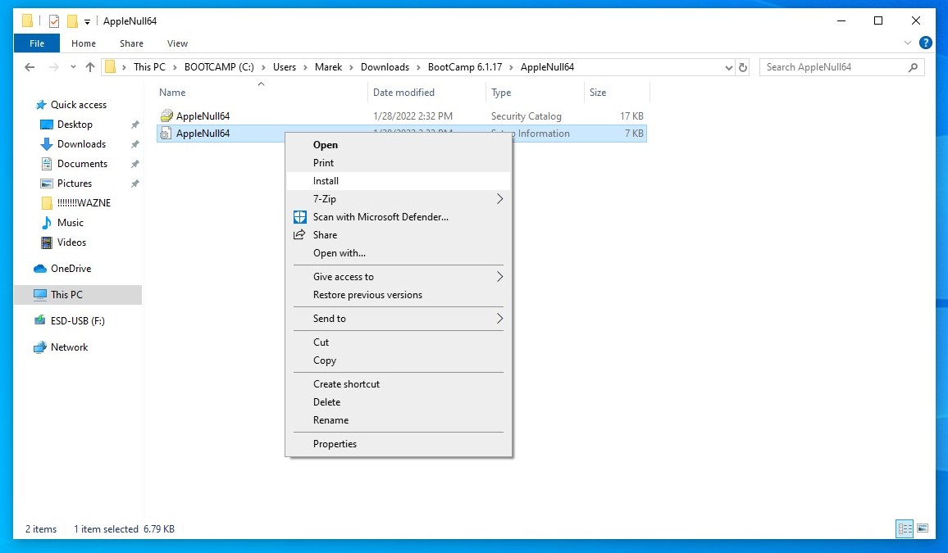This screenshot has height=553, width=948.
Task: Go up one folder level
Action: (90, 67)
